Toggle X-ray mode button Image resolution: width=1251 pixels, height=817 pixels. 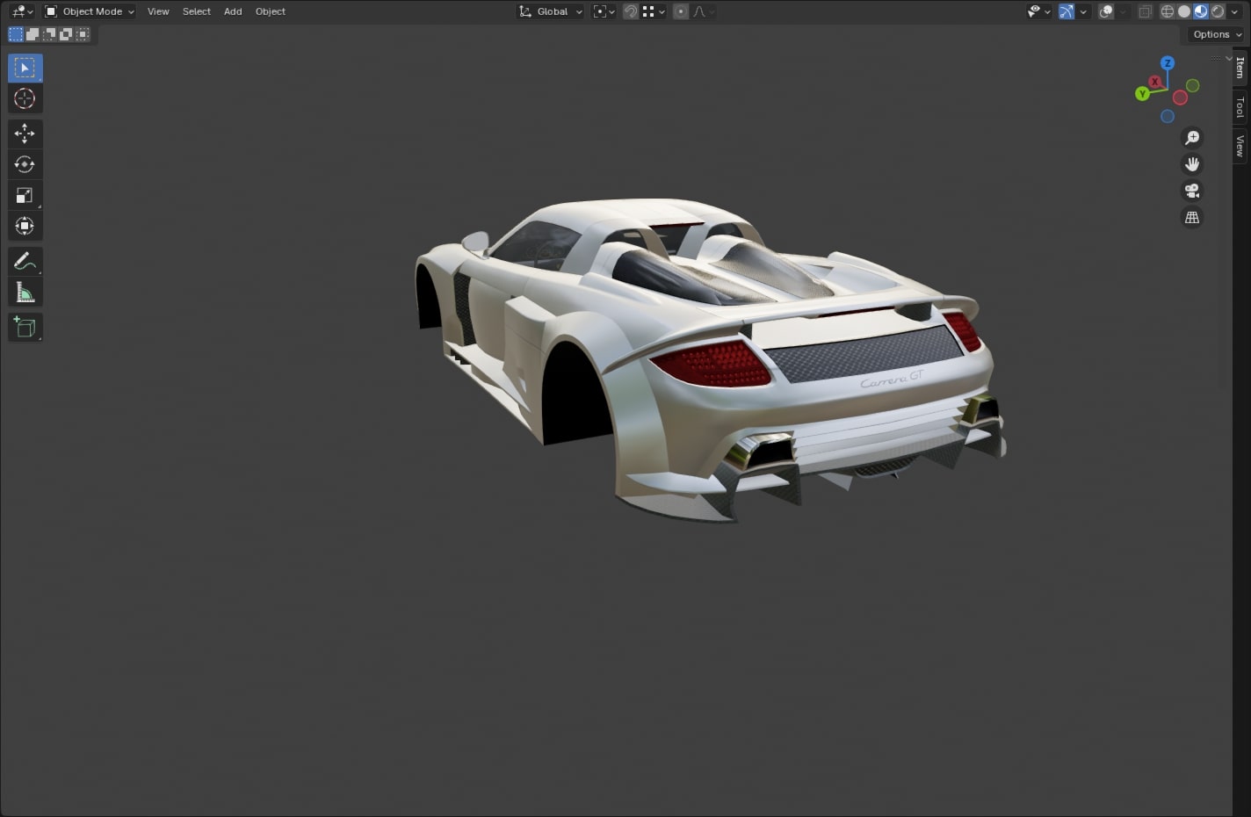[1146, 11]
